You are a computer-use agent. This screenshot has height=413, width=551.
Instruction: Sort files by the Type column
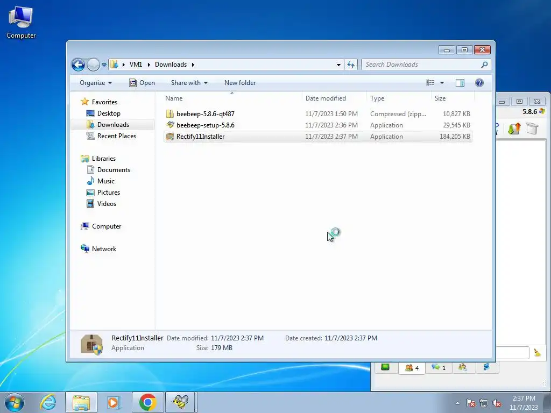point(399,98)
